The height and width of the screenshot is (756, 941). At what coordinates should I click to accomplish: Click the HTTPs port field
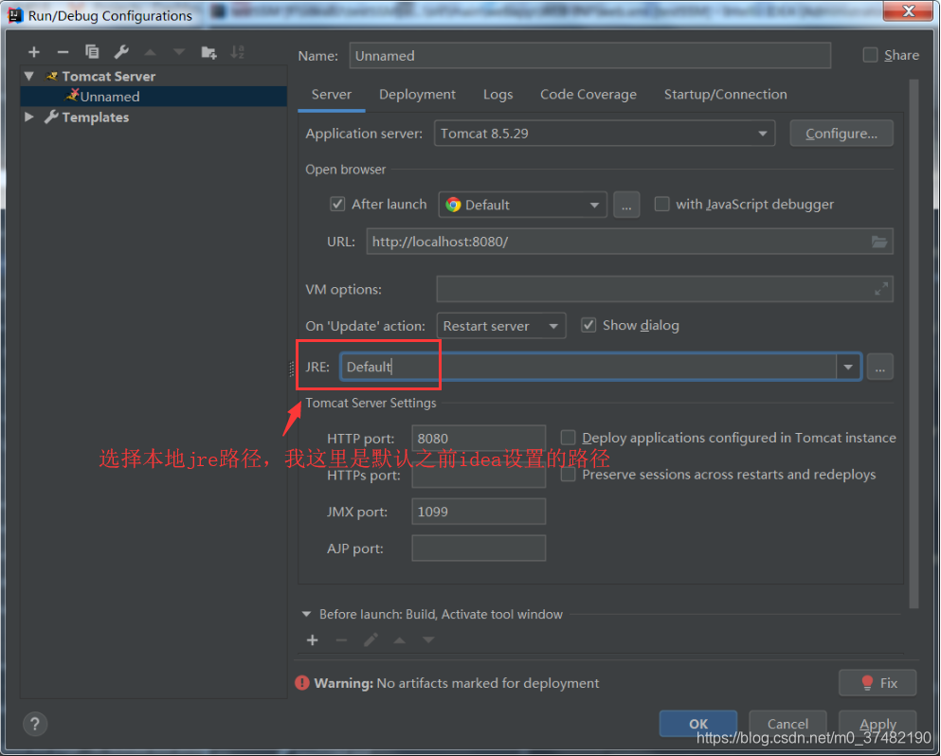pyautogui.click(x=479, y=476)
